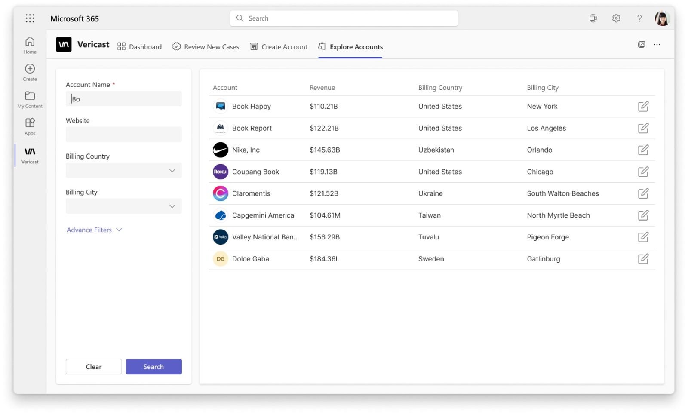Switch to the Dashboard tab
Screen dimensions: 688x414
pos(139,46)
